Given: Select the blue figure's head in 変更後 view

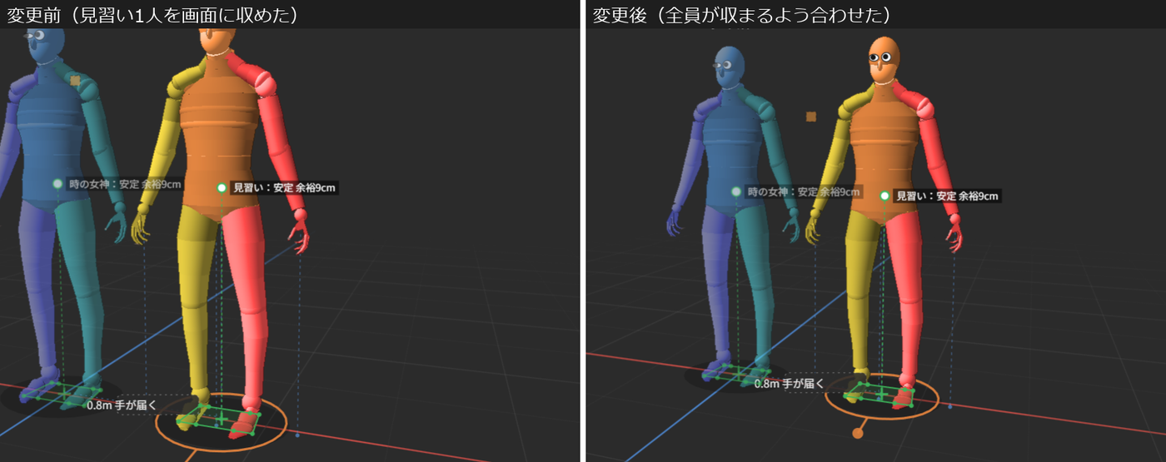Looking at the screenshot, I should (x=730, y=68).
